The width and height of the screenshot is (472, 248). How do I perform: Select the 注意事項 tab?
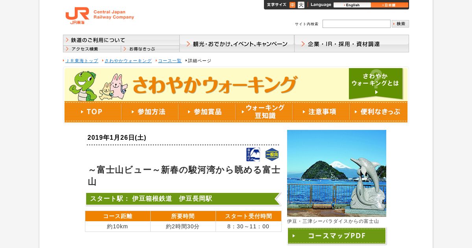point(321,112)
